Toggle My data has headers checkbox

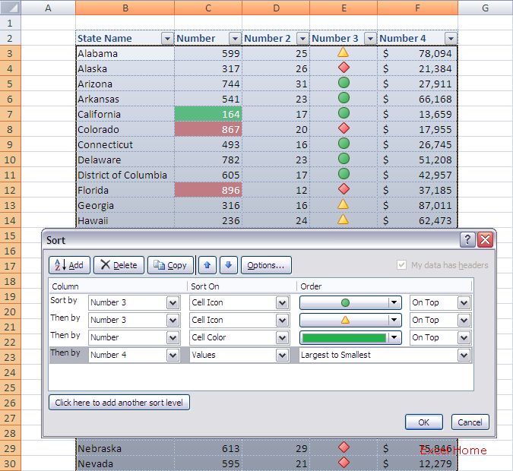click(401, 265)
